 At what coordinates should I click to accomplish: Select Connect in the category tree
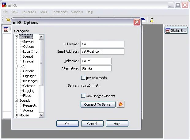(x=26, y=37)
